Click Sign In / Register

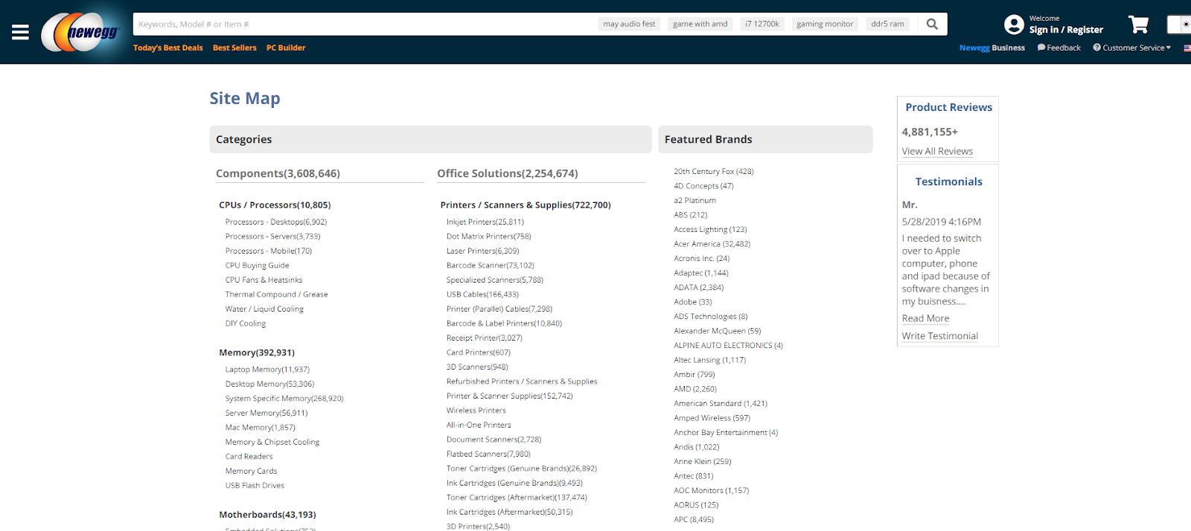(x=1066, y=30)
